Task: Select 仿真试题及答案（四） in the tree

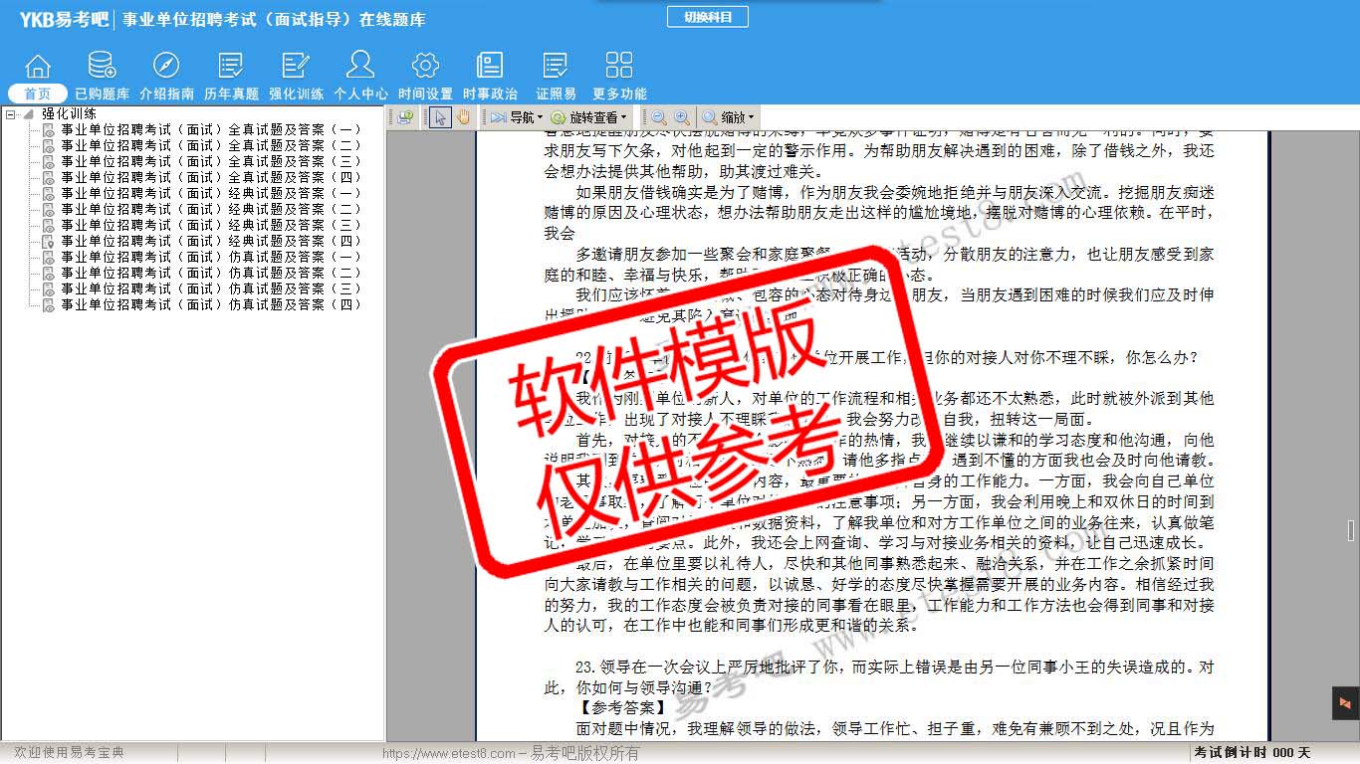Action: (211, 304)
